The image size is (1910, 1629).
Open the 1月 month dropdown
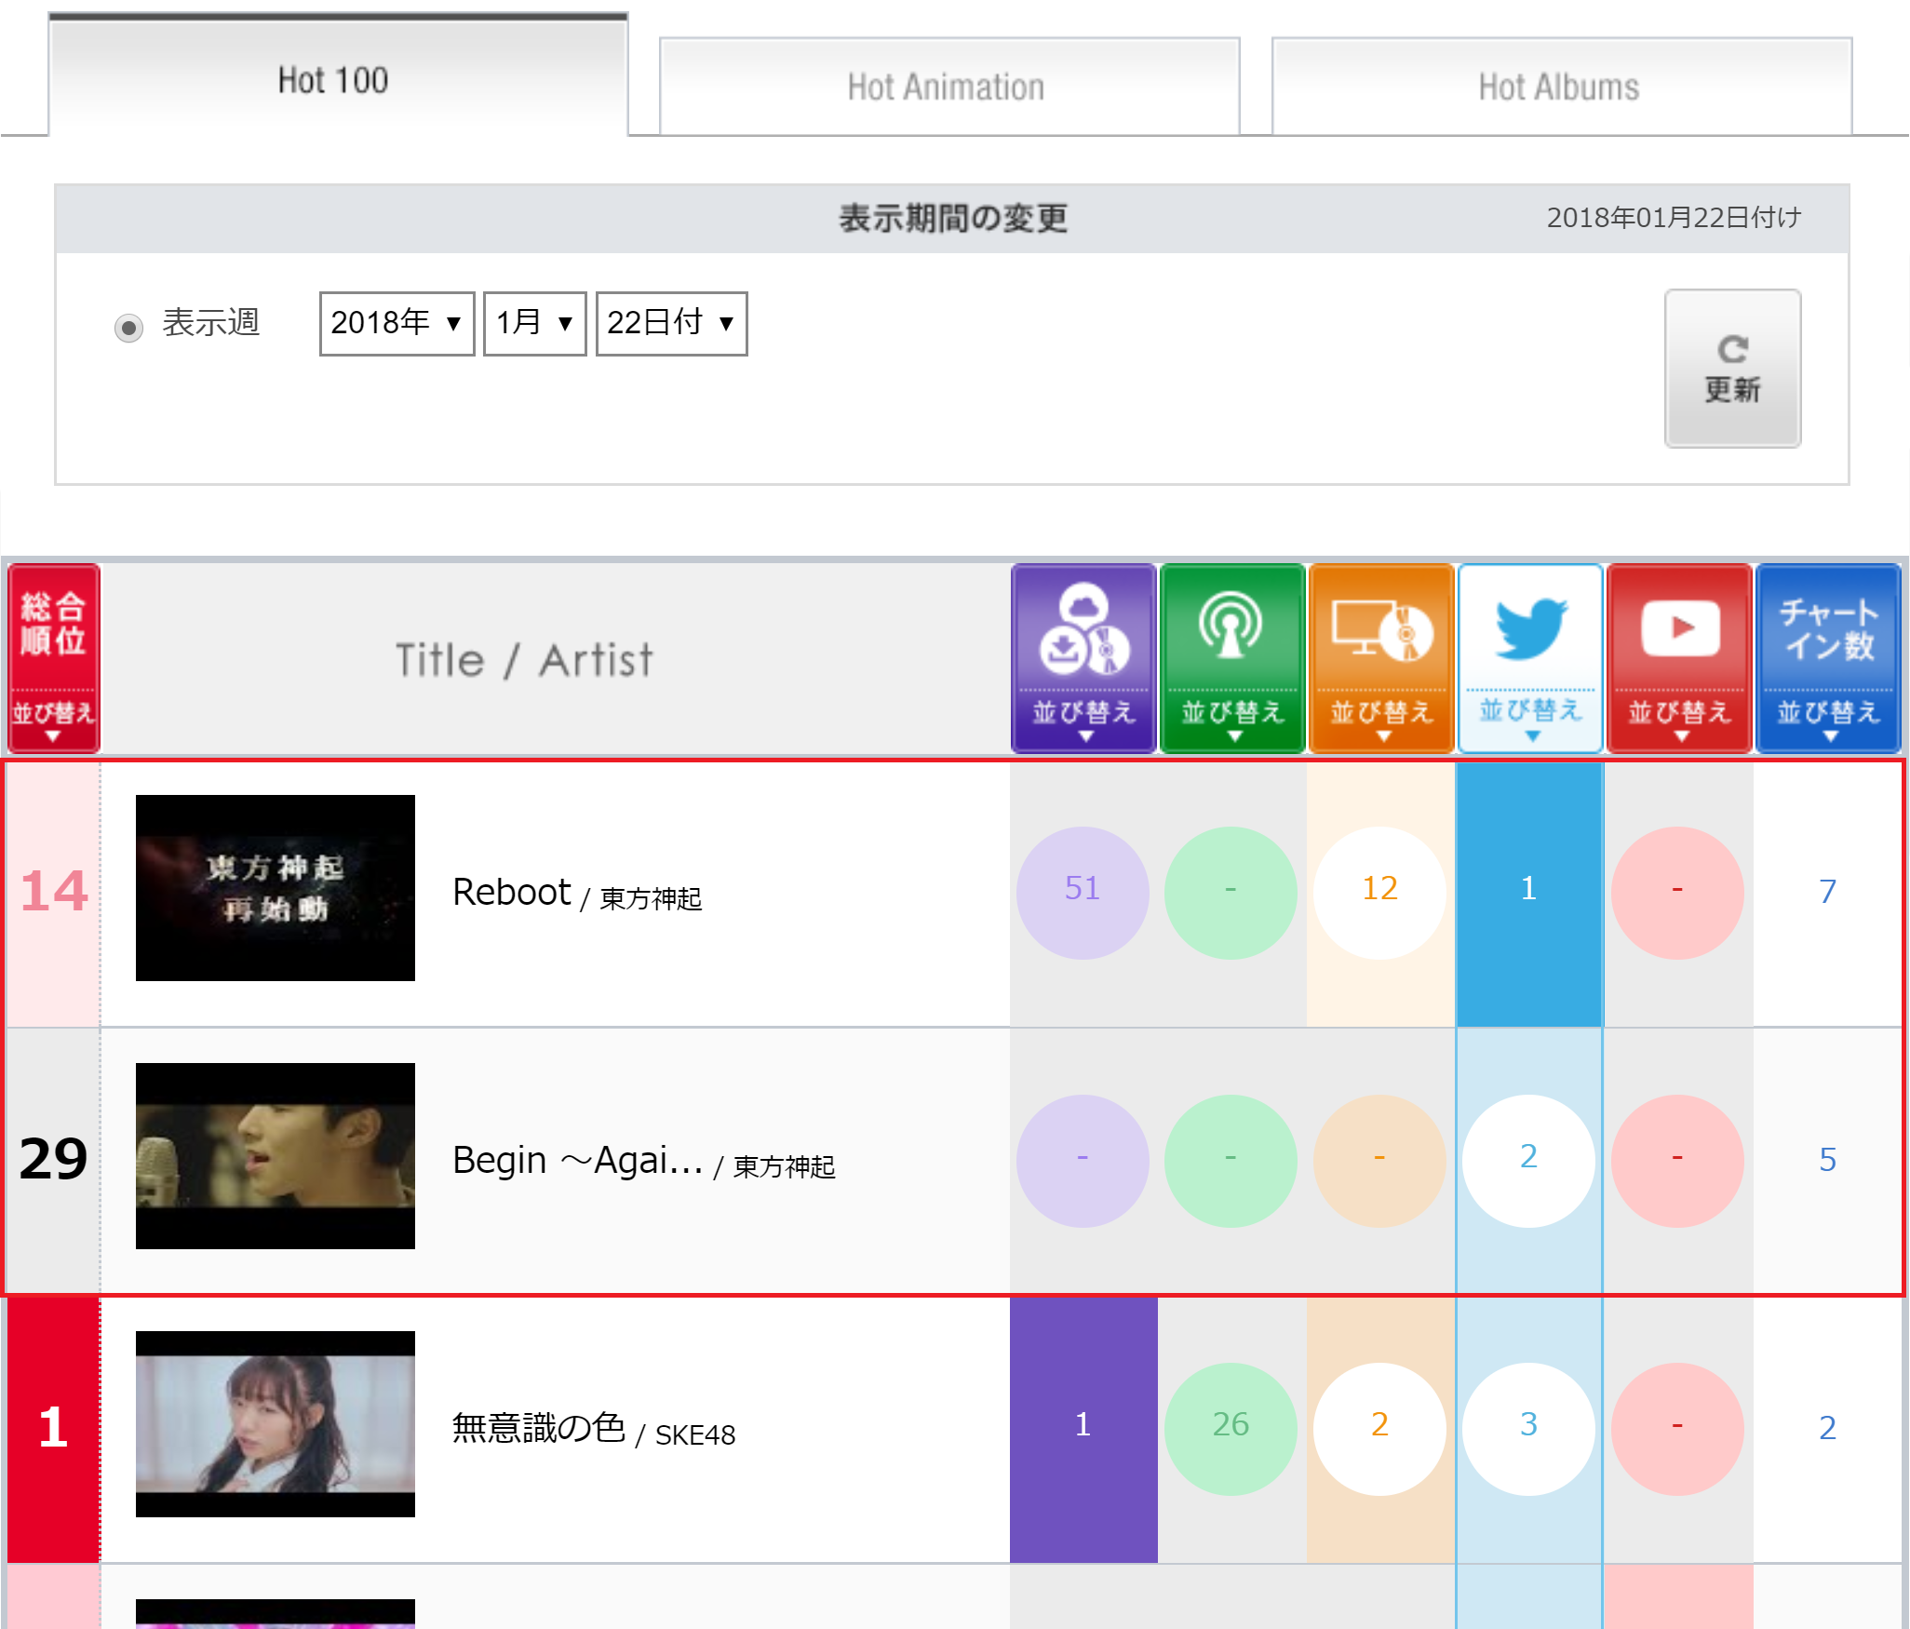pyautogui.click(x=534, y=323)
